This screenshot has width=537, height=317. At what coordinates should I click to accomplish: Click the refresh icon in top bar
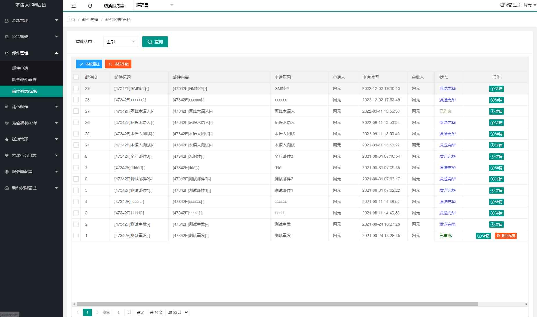click(x=90, y=6)
